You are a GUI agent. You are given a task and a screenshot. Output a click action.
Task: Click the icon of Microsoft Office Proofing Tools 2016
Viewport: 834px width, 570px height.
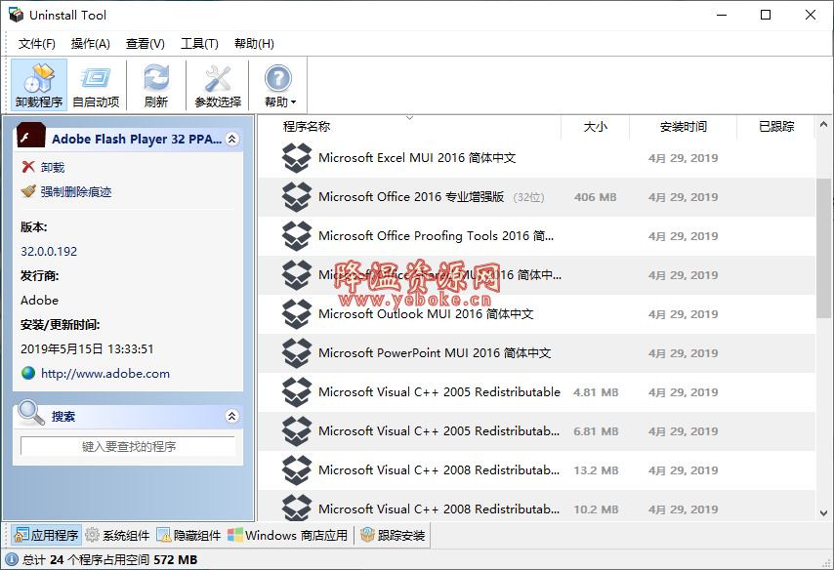tap(296, 236)
